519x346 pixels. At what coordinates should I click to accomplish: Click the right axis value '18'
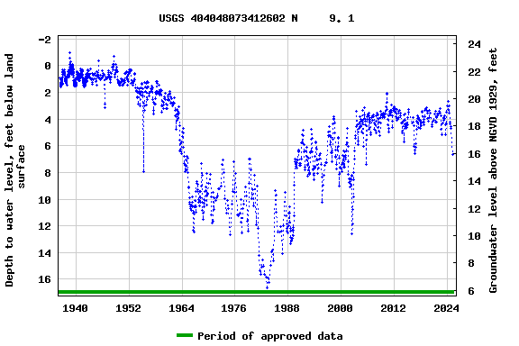tap(474, 126)
